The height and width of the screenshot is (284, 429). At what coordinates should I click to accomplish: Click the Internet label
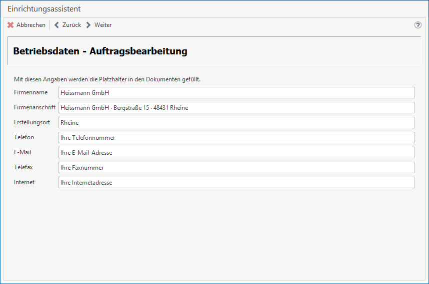(24, 182)
